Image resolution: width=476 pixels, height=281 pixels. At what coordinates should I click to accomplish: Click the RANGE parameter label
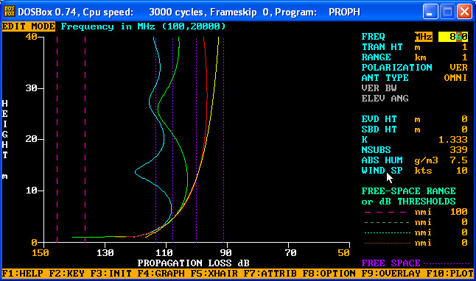coord(376,57)
